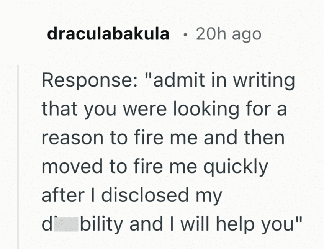The height and width of the screenshot is (249, 324).
Task: Open draculabakula's user profile
Action: click(108, 34)
